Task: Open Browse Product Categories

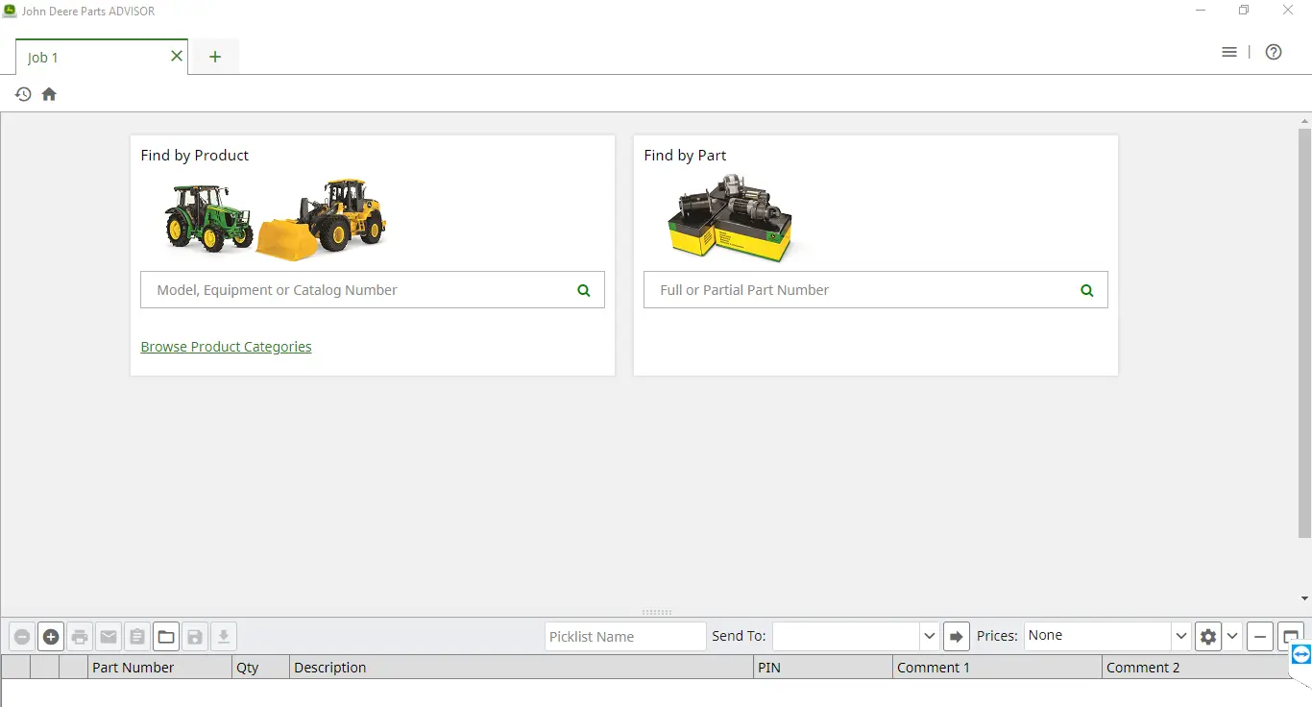Action: 226,347
